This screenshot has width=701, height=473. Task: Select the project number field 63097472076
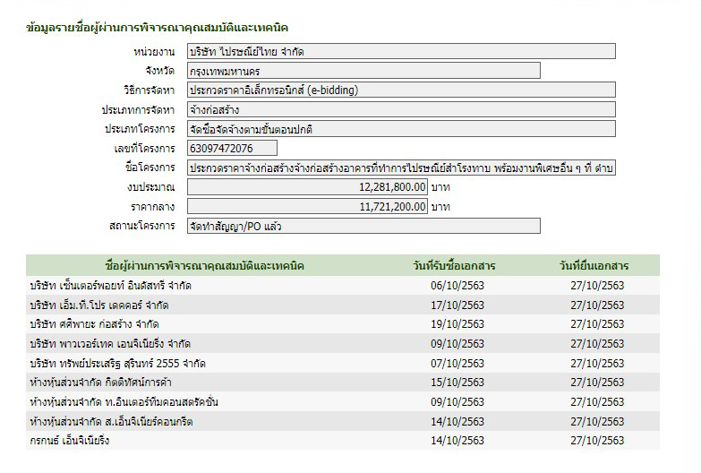(x=232, y=148)
